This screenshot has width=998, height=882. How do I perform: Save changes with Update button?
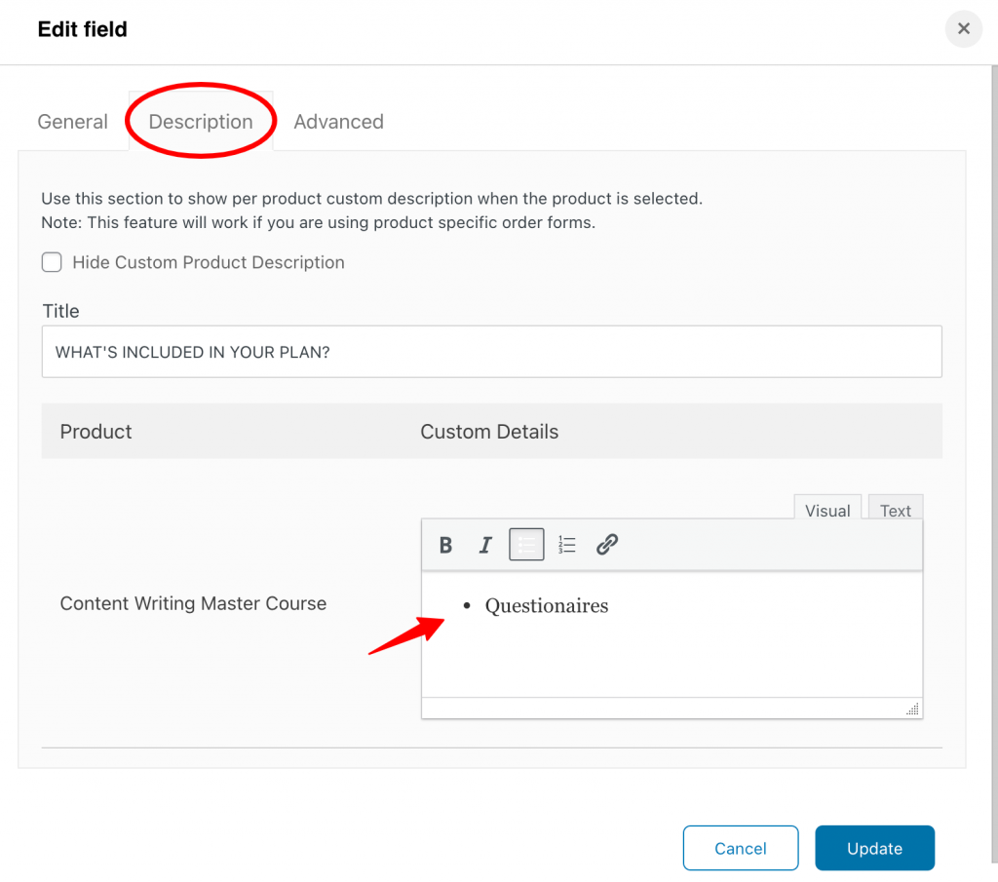click(874, 848)
